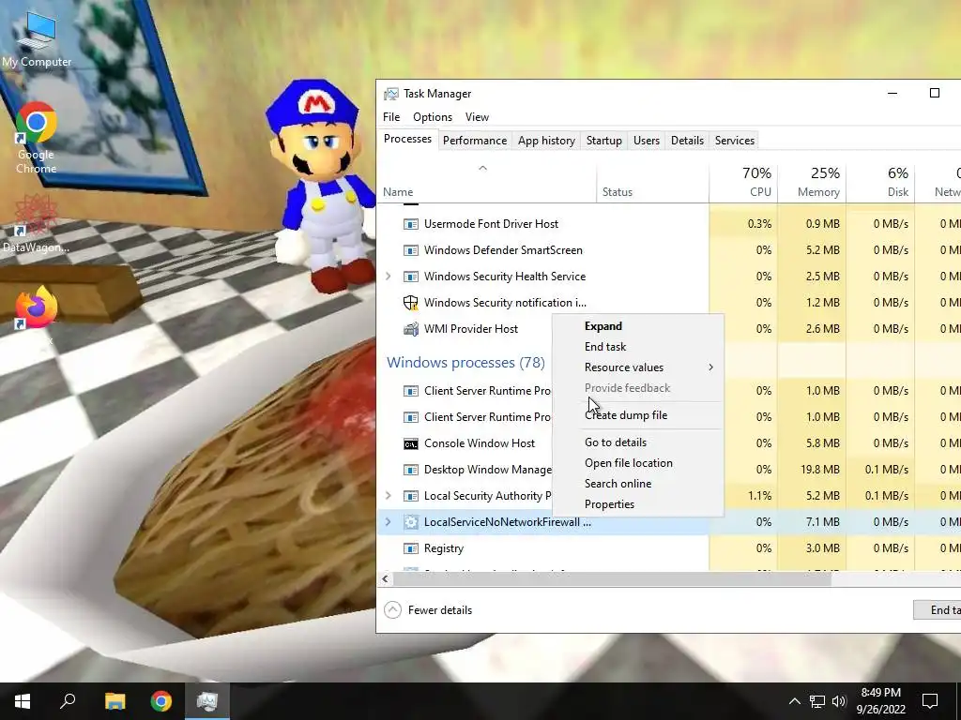Viewport: 961px width, 720px height.
Task: Open Chrome from the taskbar
Action: click(x=161, y=701)
